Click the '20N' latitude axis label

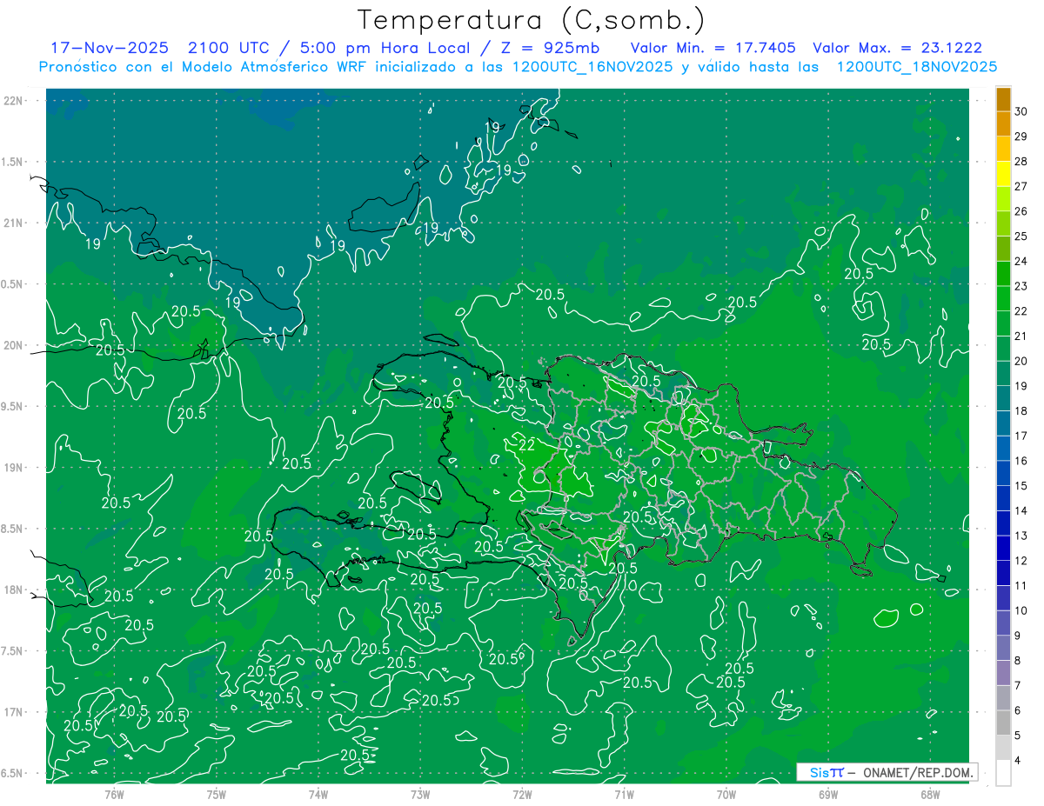tap(13, 345)
